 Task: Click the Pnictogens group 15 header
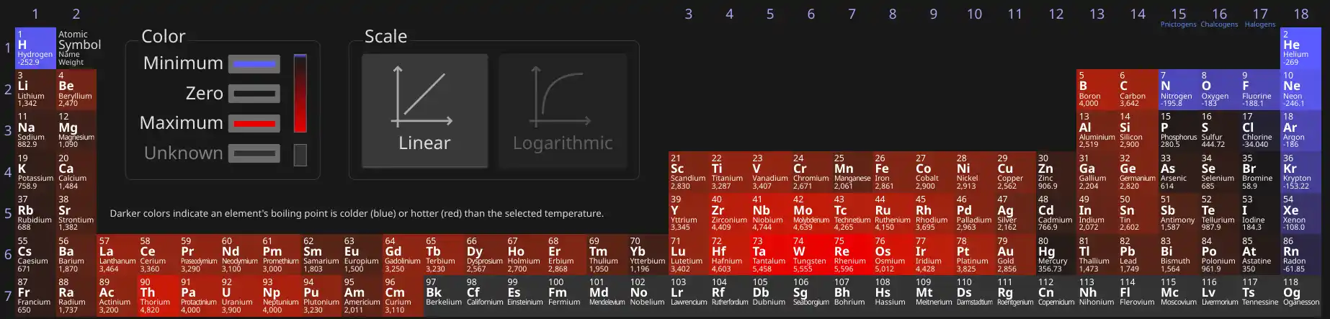tap(1178, 17)
